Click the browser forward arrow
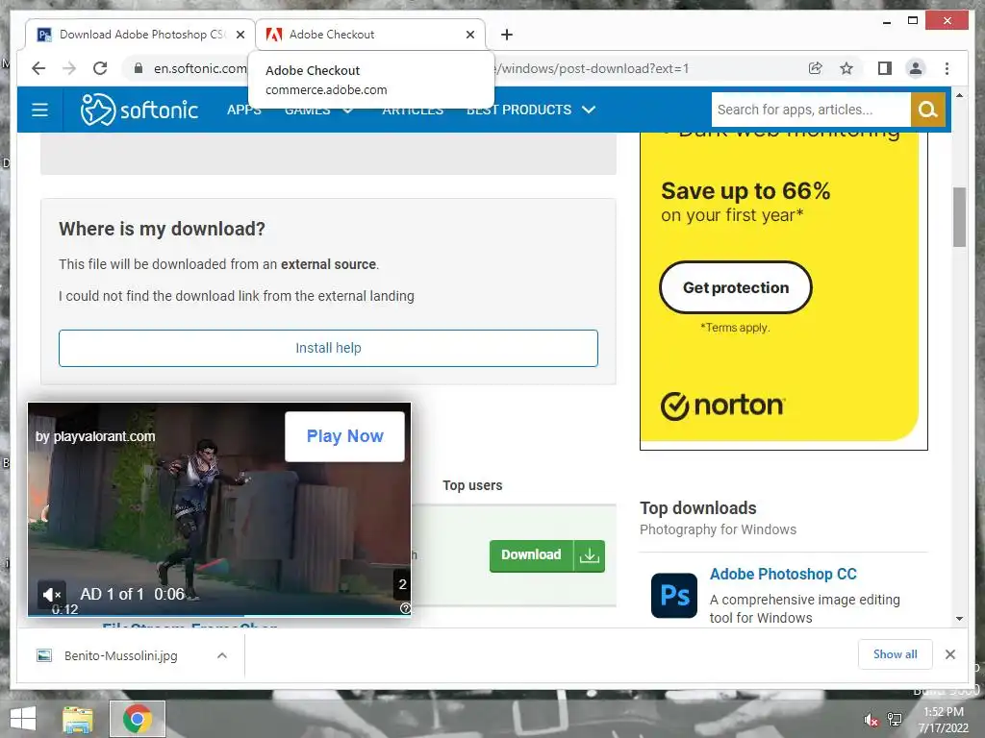Image resolution: width=985 pixels, height=738 pixels. [x=69, y=68]
